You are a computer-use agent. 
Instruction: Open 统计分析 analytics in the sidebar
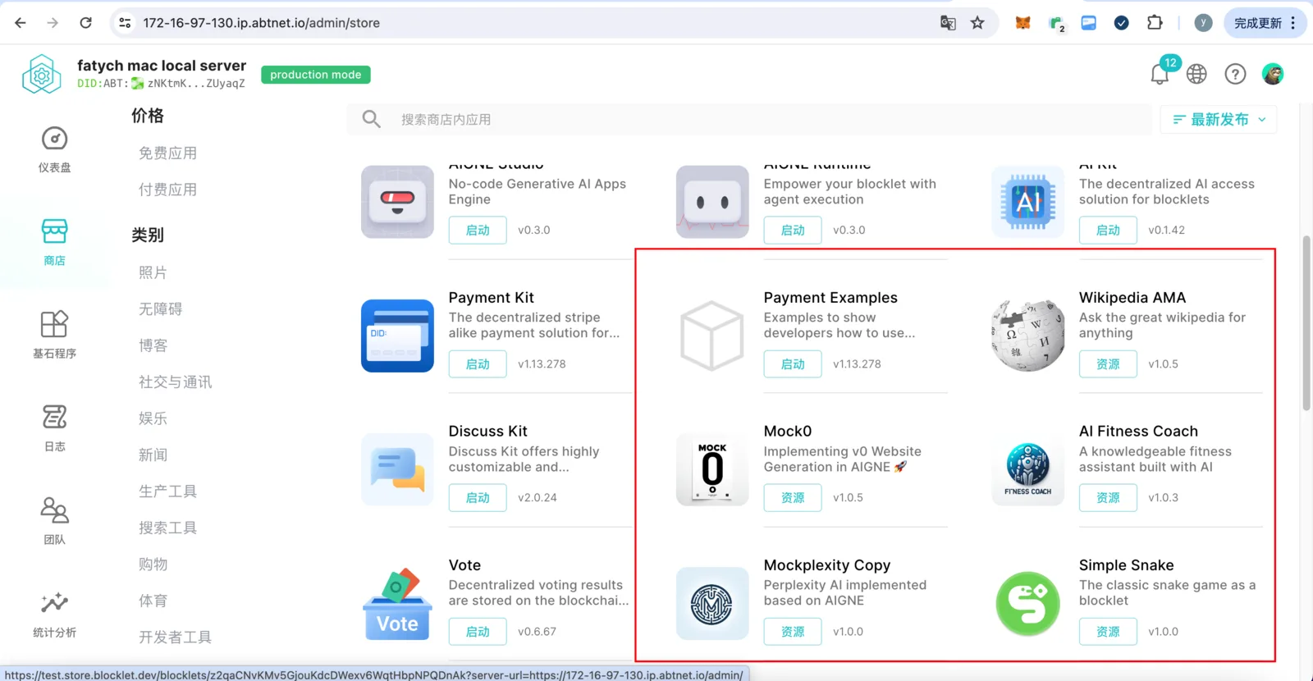click(54, 615)
